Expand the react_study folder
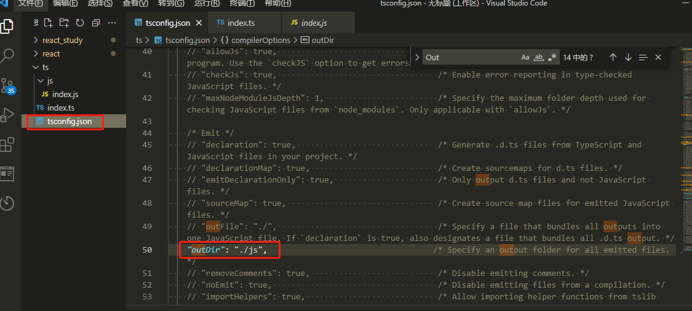The width and height of the screenshot is (692, 311). coord(62,40)
